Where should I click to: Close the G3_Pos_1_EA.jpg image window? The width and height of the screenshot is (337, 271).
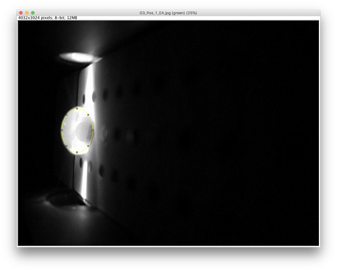tap(21, 13)
